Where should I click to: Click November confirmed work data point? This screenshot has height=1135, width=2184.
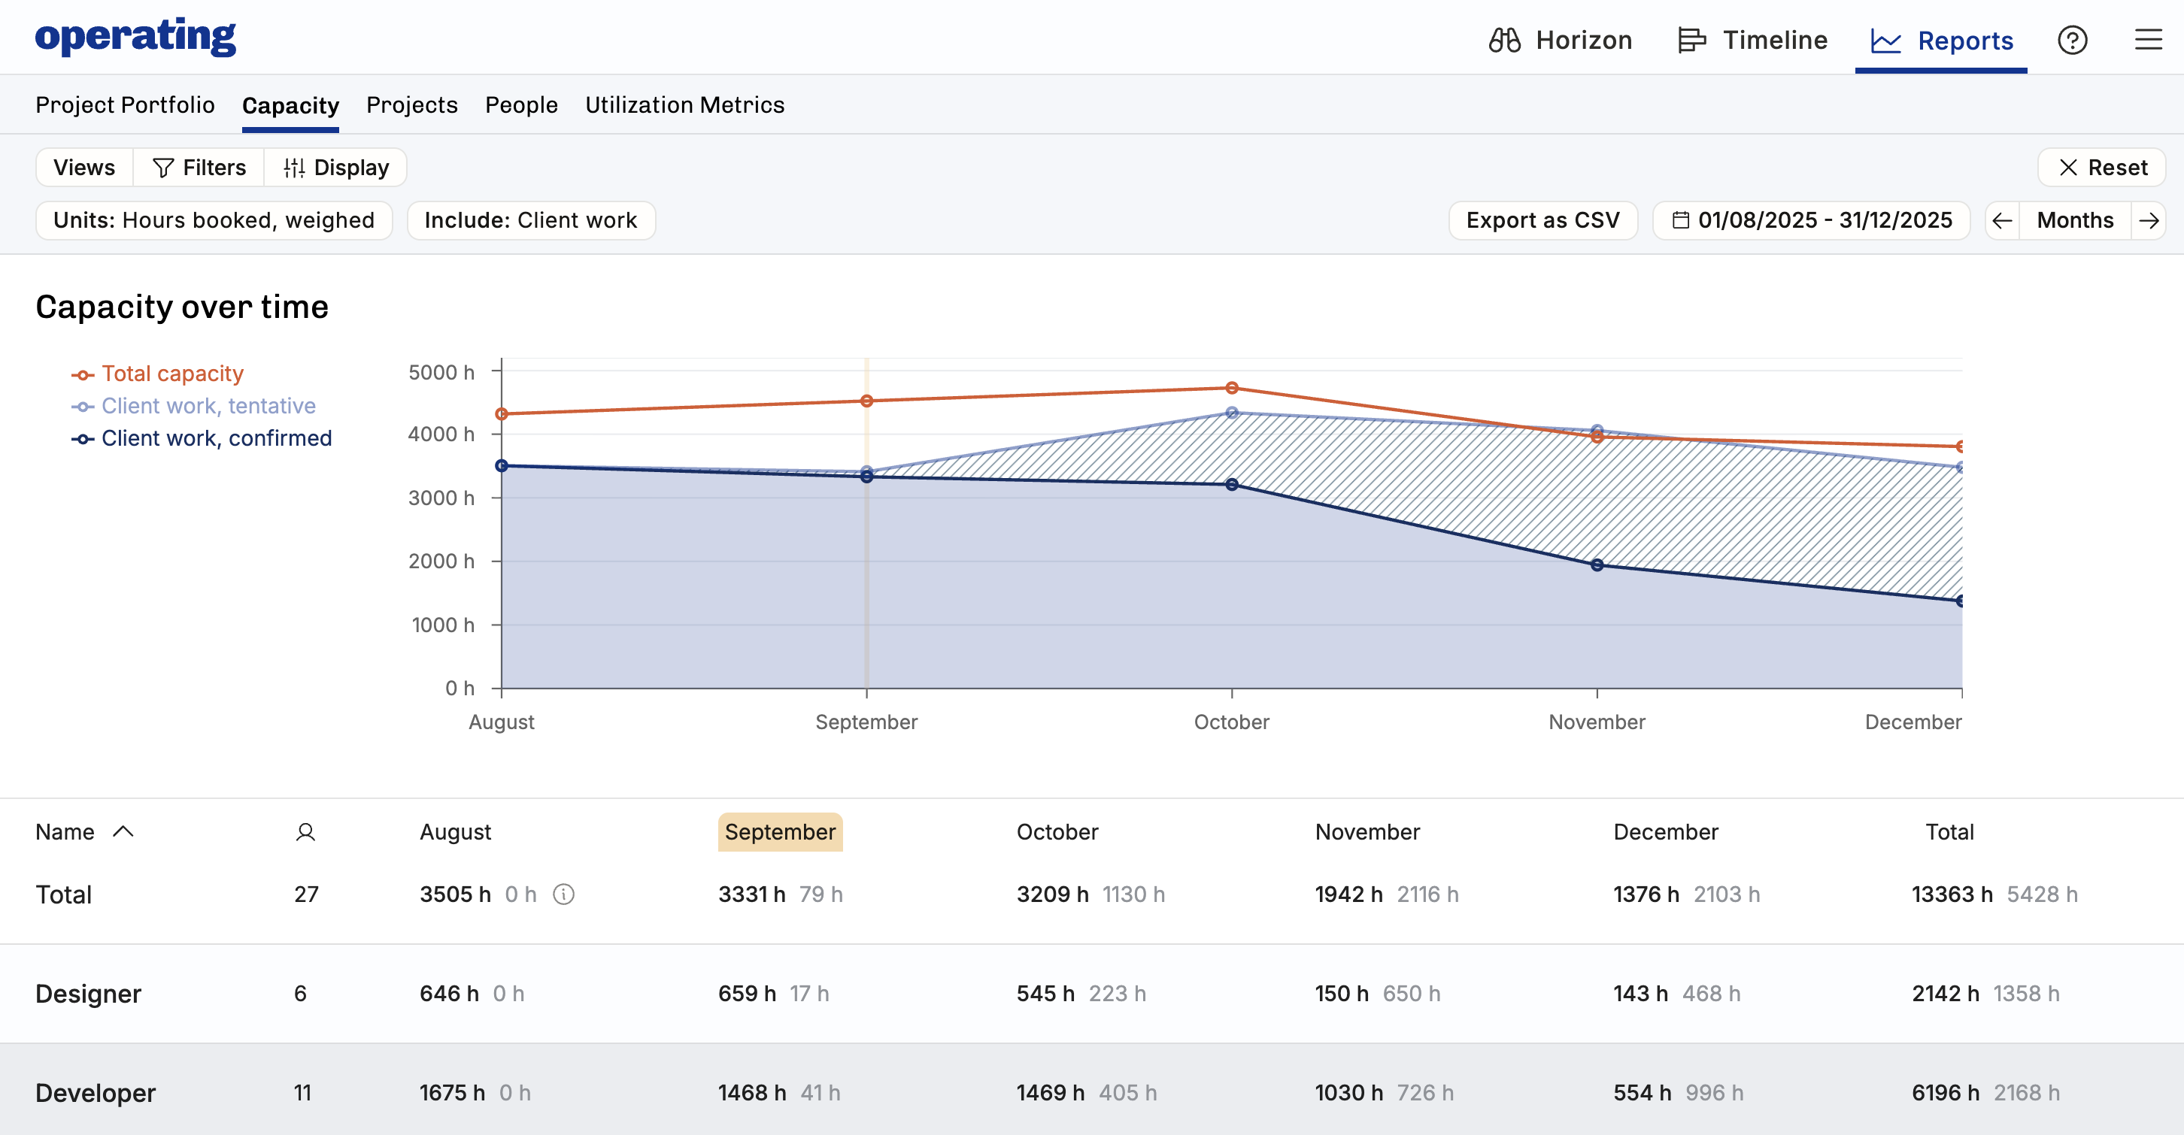(1597, 565)
